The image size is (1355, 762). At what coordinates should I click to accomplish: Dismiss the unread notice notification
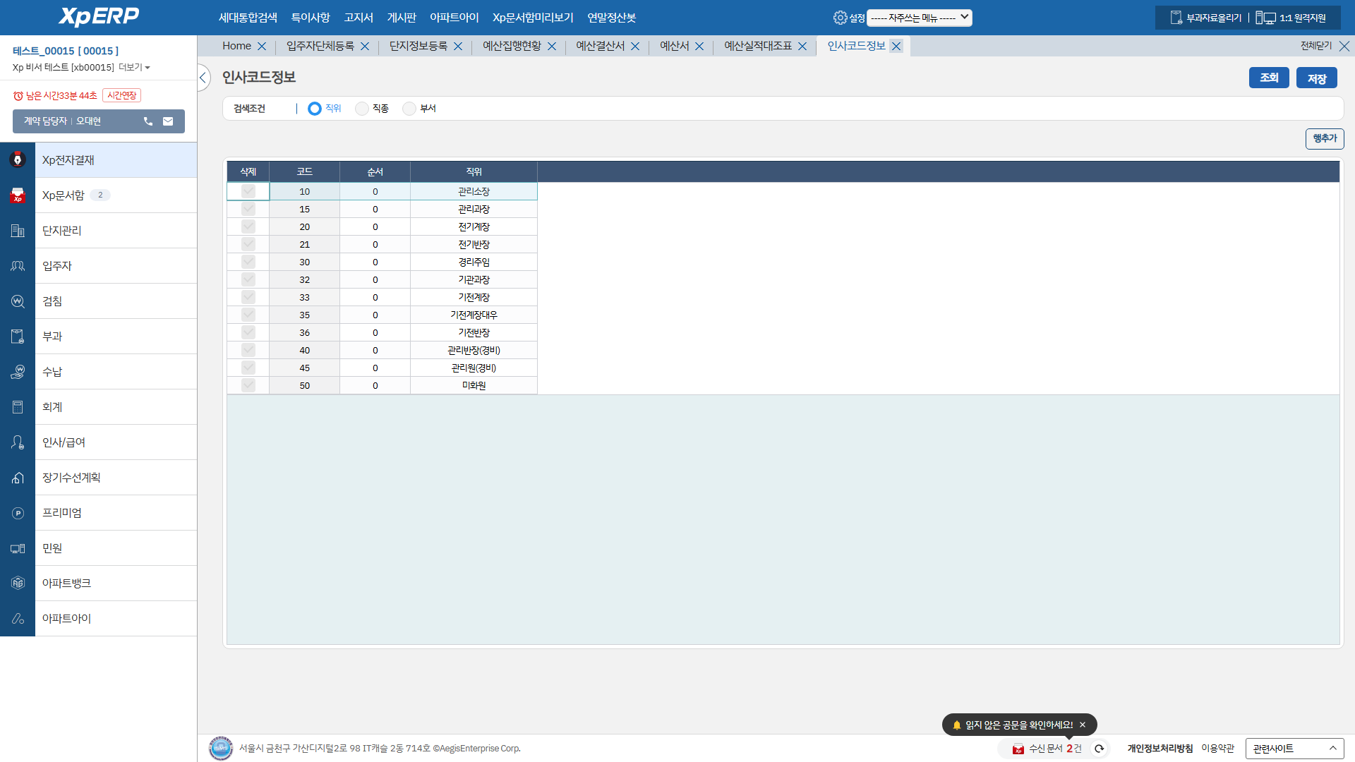click(x=1083, y=725)
